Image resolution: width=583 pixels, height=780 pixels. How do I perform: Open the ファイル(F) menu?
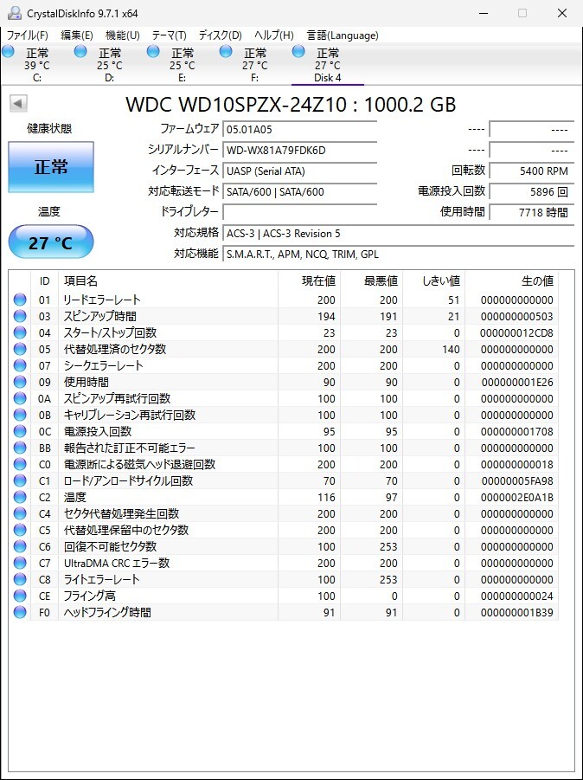pos(28,35)
